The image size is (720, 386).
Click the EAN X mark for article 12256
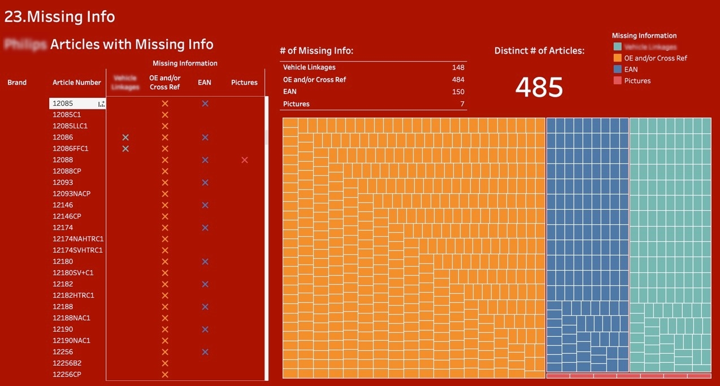click(205, 352)
